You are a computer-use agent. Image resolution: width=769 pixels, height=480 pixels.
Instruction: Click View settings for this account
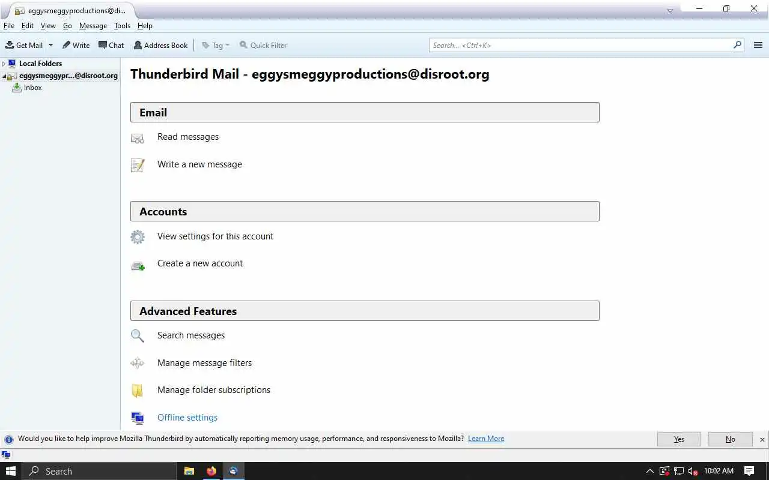215,236
